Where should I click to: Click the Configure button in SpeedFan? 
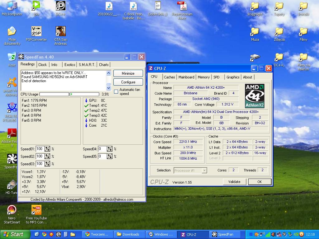[x=128, y=82]
